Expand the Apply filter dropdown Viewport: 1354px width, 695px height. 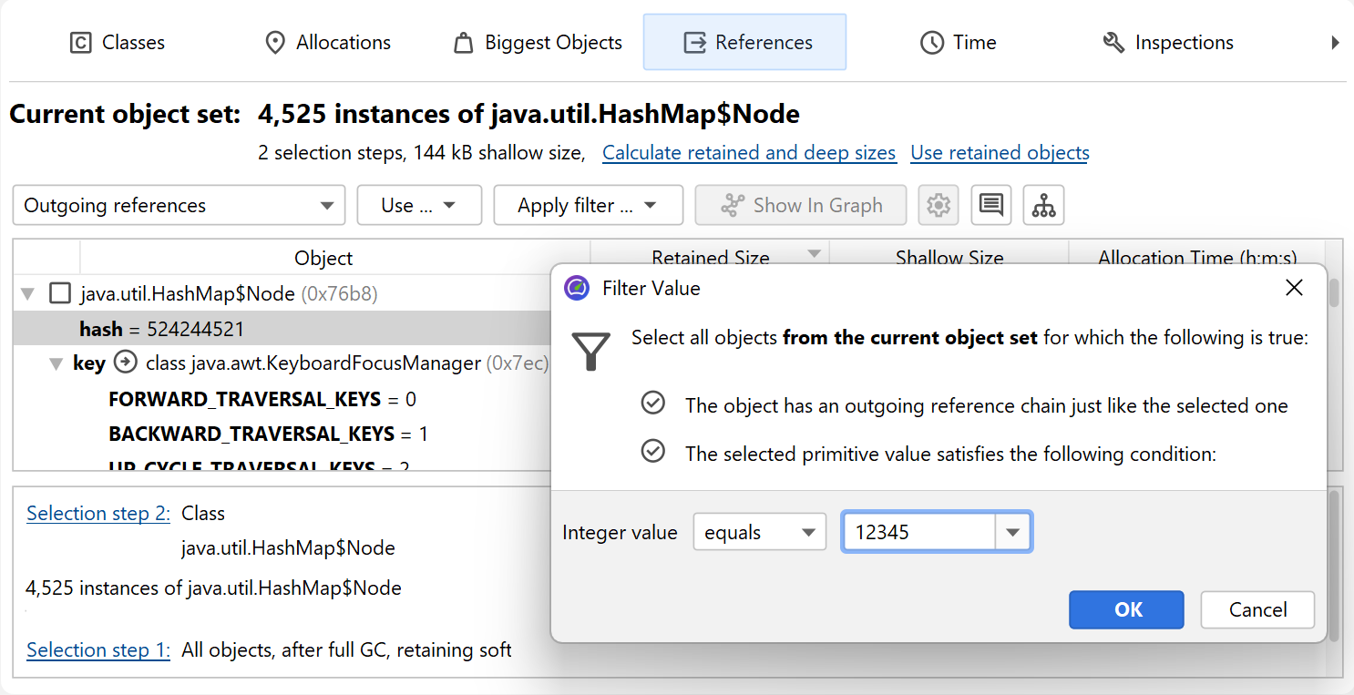click(x=588, y=206)
